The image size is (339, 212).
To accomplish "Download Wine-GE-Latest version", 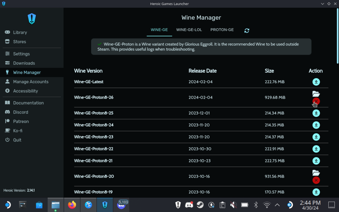I will click(x=316, y=82).
